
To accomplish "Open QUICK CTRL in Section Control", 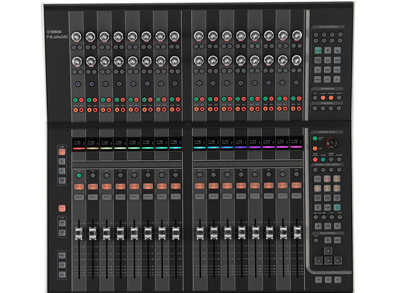I will tap(318, 61).
